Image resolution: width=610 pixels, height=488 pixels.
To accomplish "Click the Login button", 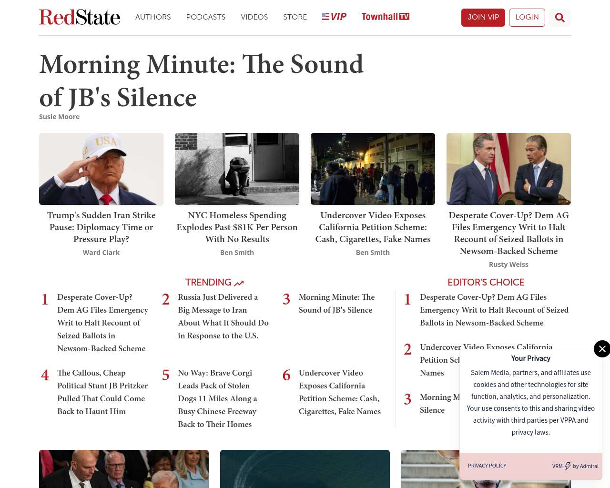I will click(x=527, y=17).
